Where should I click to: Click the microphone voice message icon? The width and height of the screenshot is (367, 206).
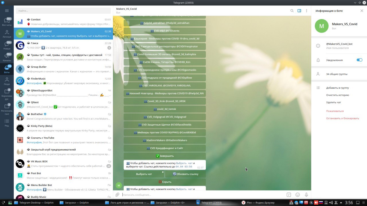306,195
